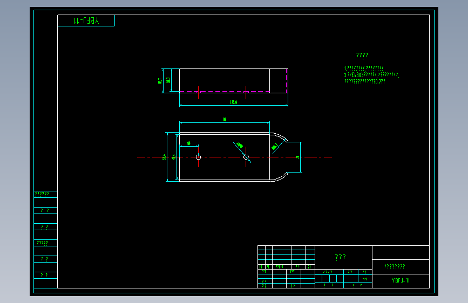Viewport: 468px width, 303px height.
Task: Select the '??????' cell in left margin strip
Action: click(42, 194)
